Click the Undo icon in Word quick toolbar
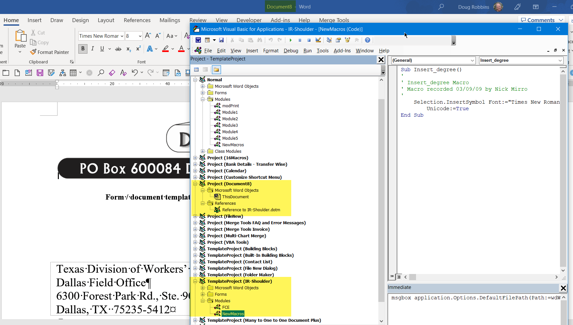Screen dimensions: 573x325 [135, 73]
